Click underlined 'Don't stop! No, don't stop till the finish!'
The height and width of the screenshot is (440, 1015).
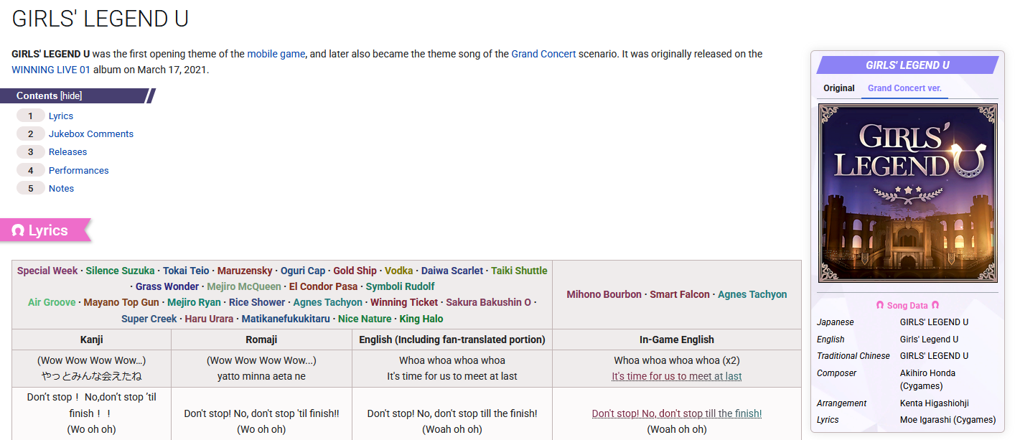pos(677,413)
